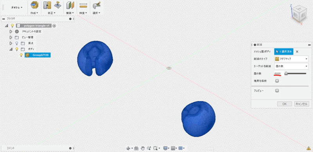Toggle visibility bulb of polygon triangle v1
The width and height of the screenshot is (313, 152).
[13, 25]
